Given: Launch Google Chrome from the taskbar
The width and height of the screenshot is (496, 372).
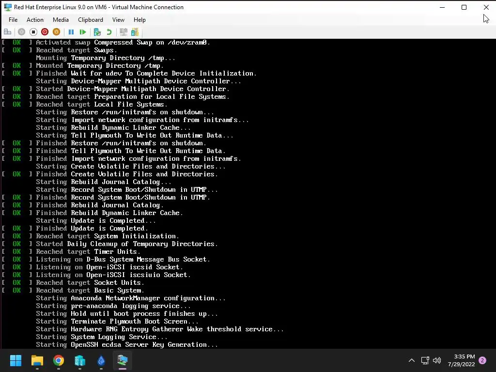Looking at the screenshot, I should pos(59,360).
